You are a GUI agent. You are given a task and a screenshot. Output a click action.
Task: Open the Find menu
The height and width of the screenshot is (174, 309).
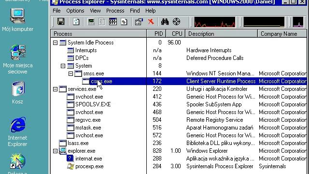135,11
